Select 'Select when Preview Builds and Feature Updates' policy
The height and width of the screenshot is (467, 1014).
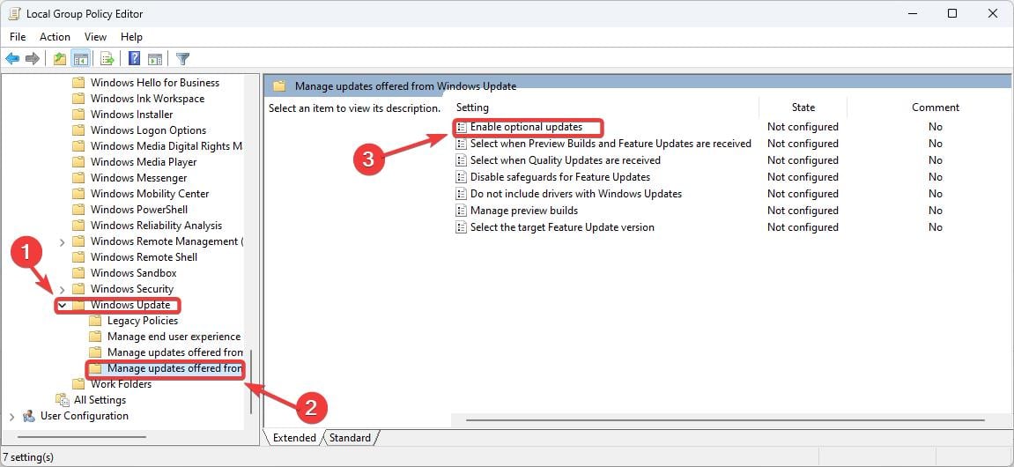pos(611,144)
